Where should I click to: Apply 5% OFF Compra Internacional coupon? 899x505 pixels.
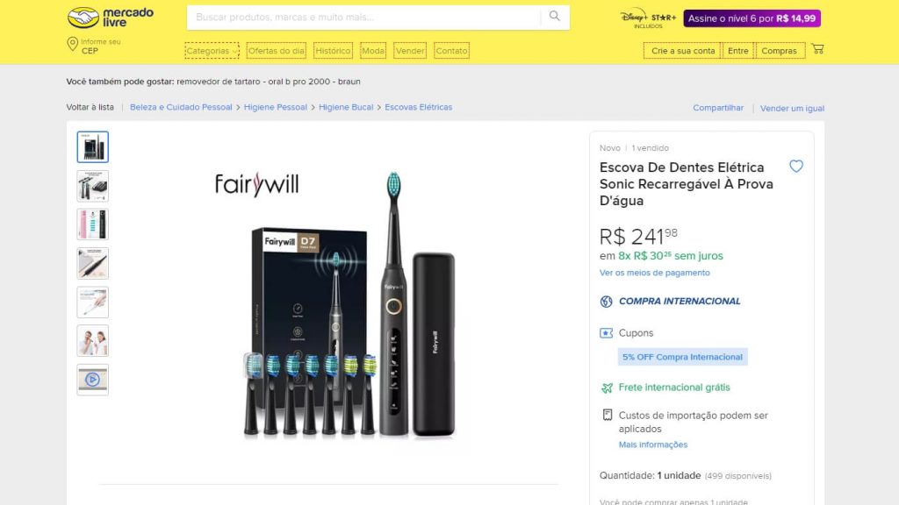[682, 357]
